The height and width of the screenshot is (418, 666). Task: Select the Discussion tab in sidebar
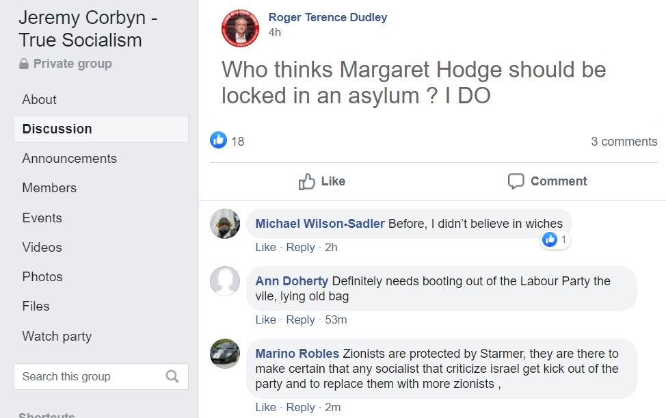pyautogui.click(x=57, y=129)
